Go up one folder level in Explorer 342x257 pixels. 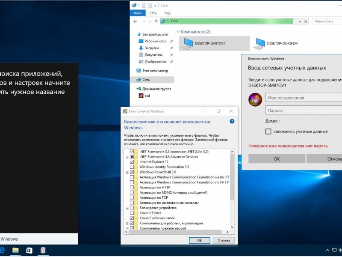(x=156, y=21)
